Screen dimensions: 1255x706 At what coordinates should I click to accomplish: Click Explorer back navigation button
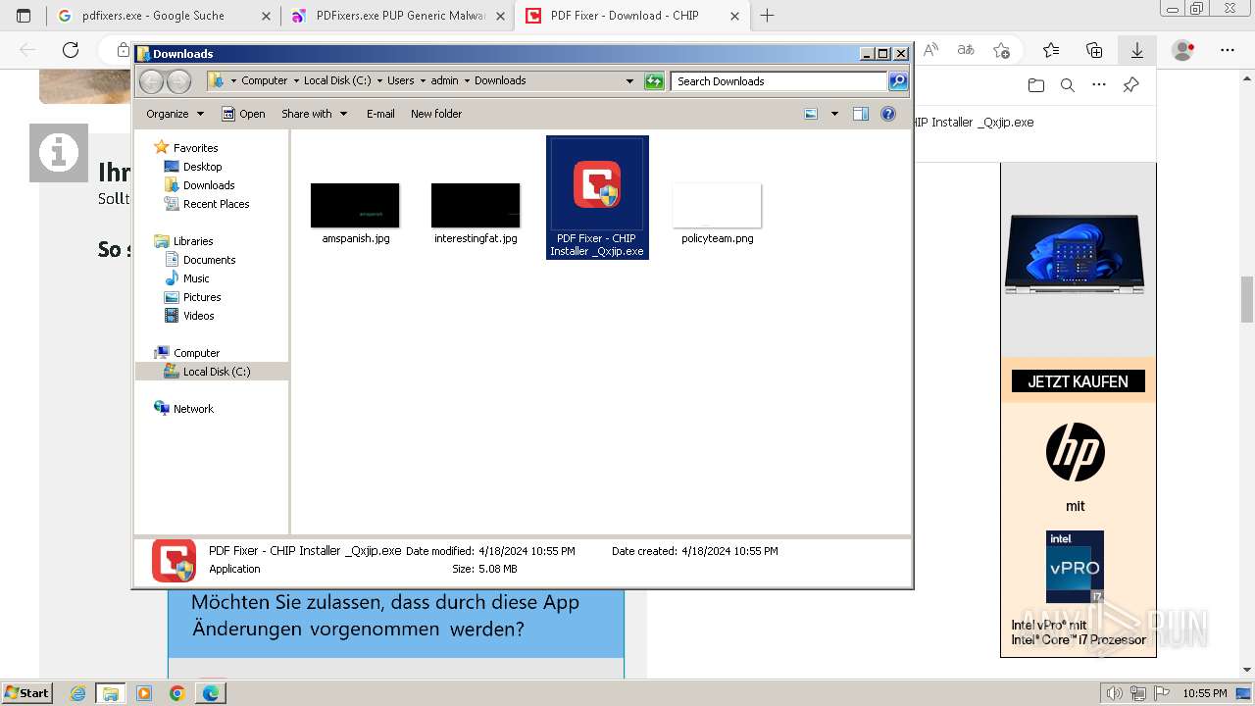(x=151, y=81)
